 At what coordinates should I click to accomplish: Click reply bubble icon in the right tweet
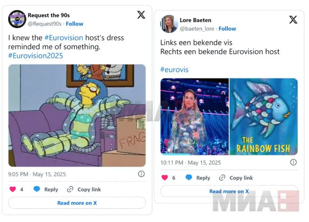(x=189, y=178)
